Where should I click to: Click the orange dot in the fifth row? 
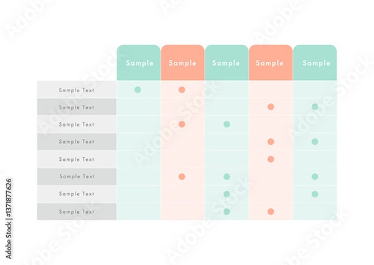[x=271, y=159]
